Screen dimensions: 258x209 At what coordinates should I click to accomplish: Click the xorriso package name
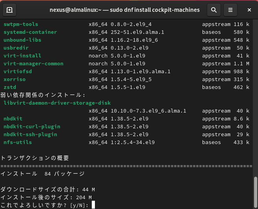click(x=15, y=80)
